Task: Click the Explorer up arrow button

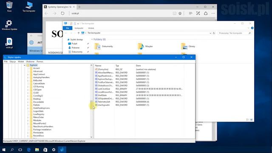Action: coord(79,33)
